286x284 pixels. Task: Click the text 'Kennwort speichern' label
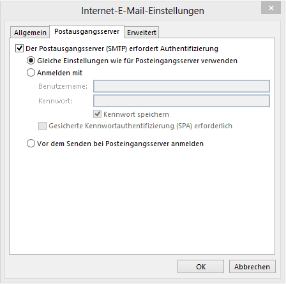(x=136, y=114)
